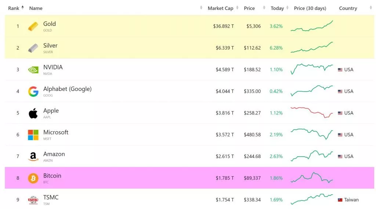This screenshot has height=209, width=376.
Task: Click the Apple logo icon
Action: [x=33, y=113]
